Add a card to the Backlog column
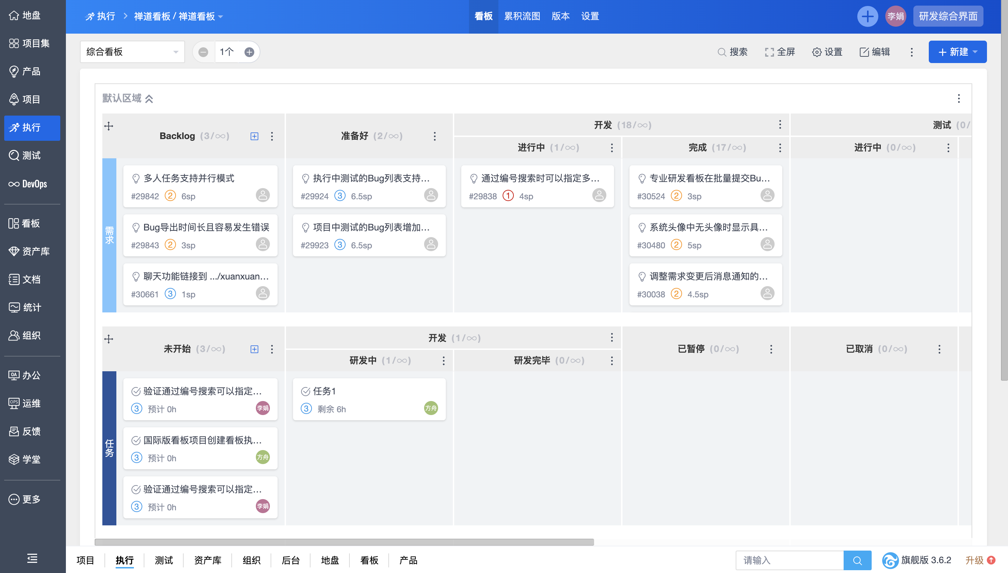1008x573 pixels. coord(254,136)
